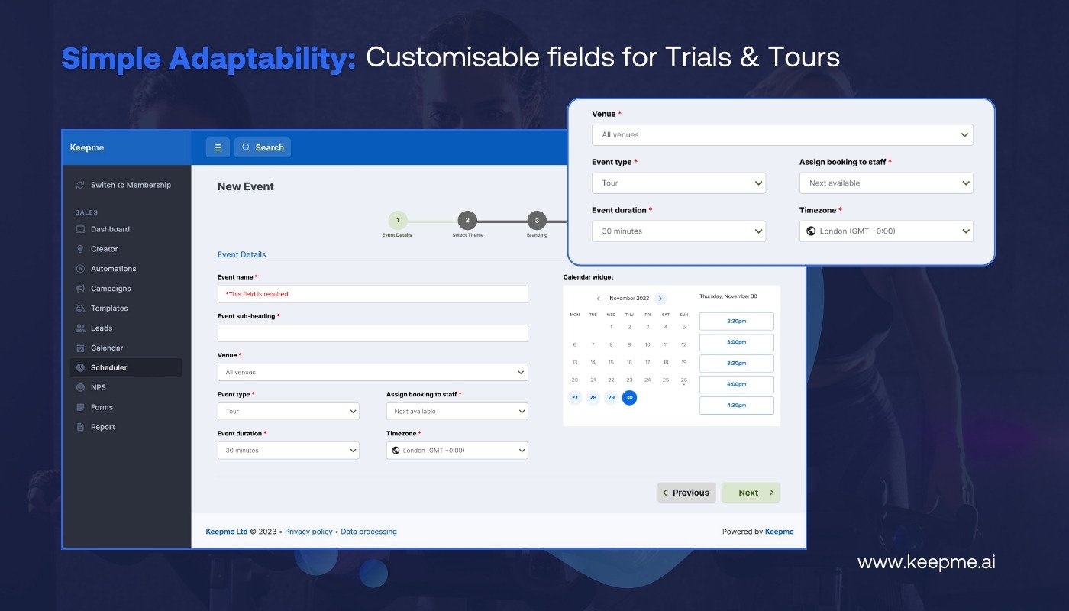Click the hamburger menu icon

pyautogui.click(x=218, y=147)
